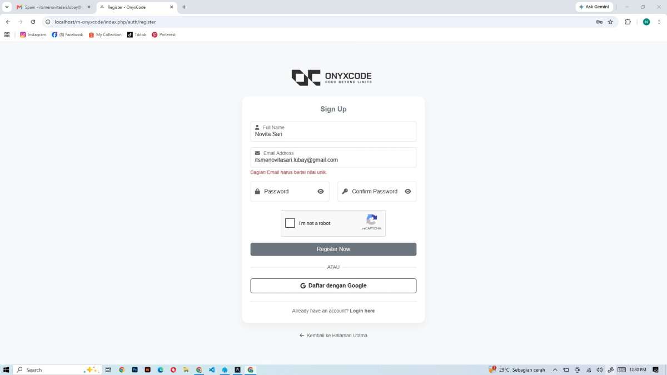Open the Windows Start menu
Image resolution: width=667 pixels, height=375 pixels.
point(6,370)
